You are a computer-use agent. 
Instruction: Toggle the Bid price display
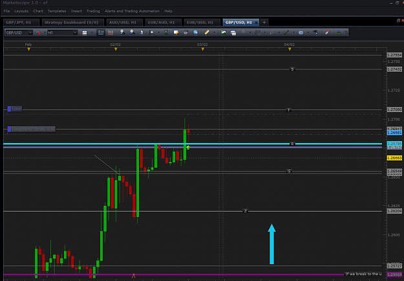(x=101, y=32)
